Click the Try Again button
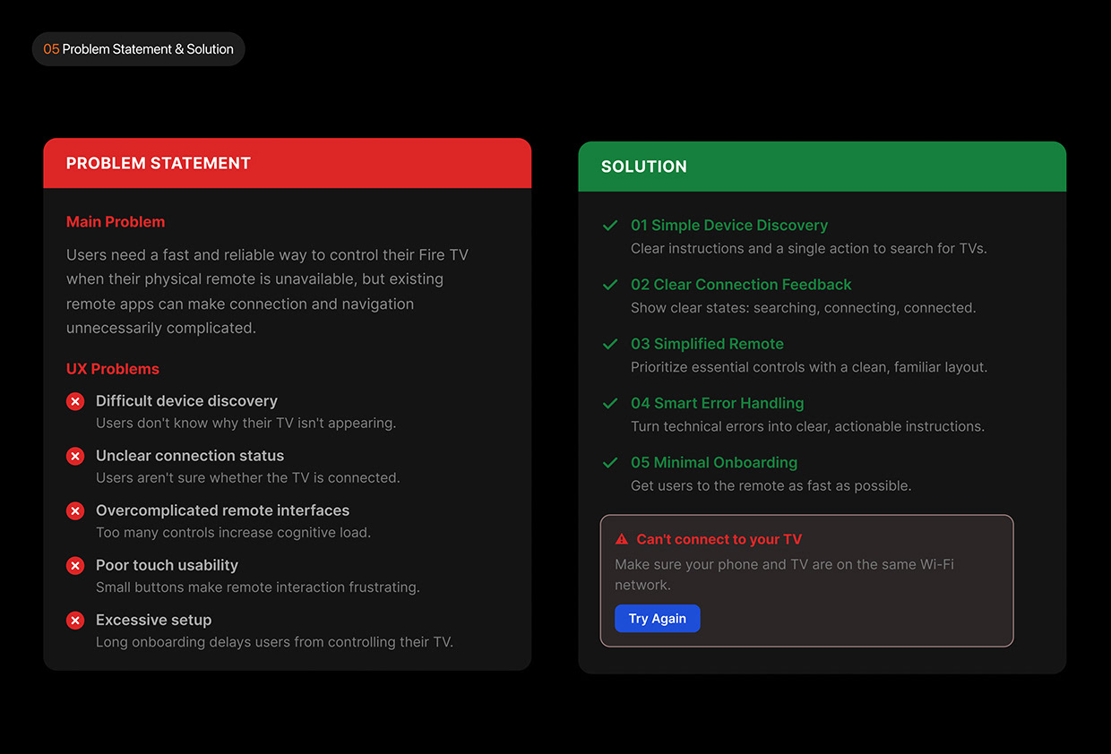Viewport: 1111px width, 754px height. click(657, 619)
